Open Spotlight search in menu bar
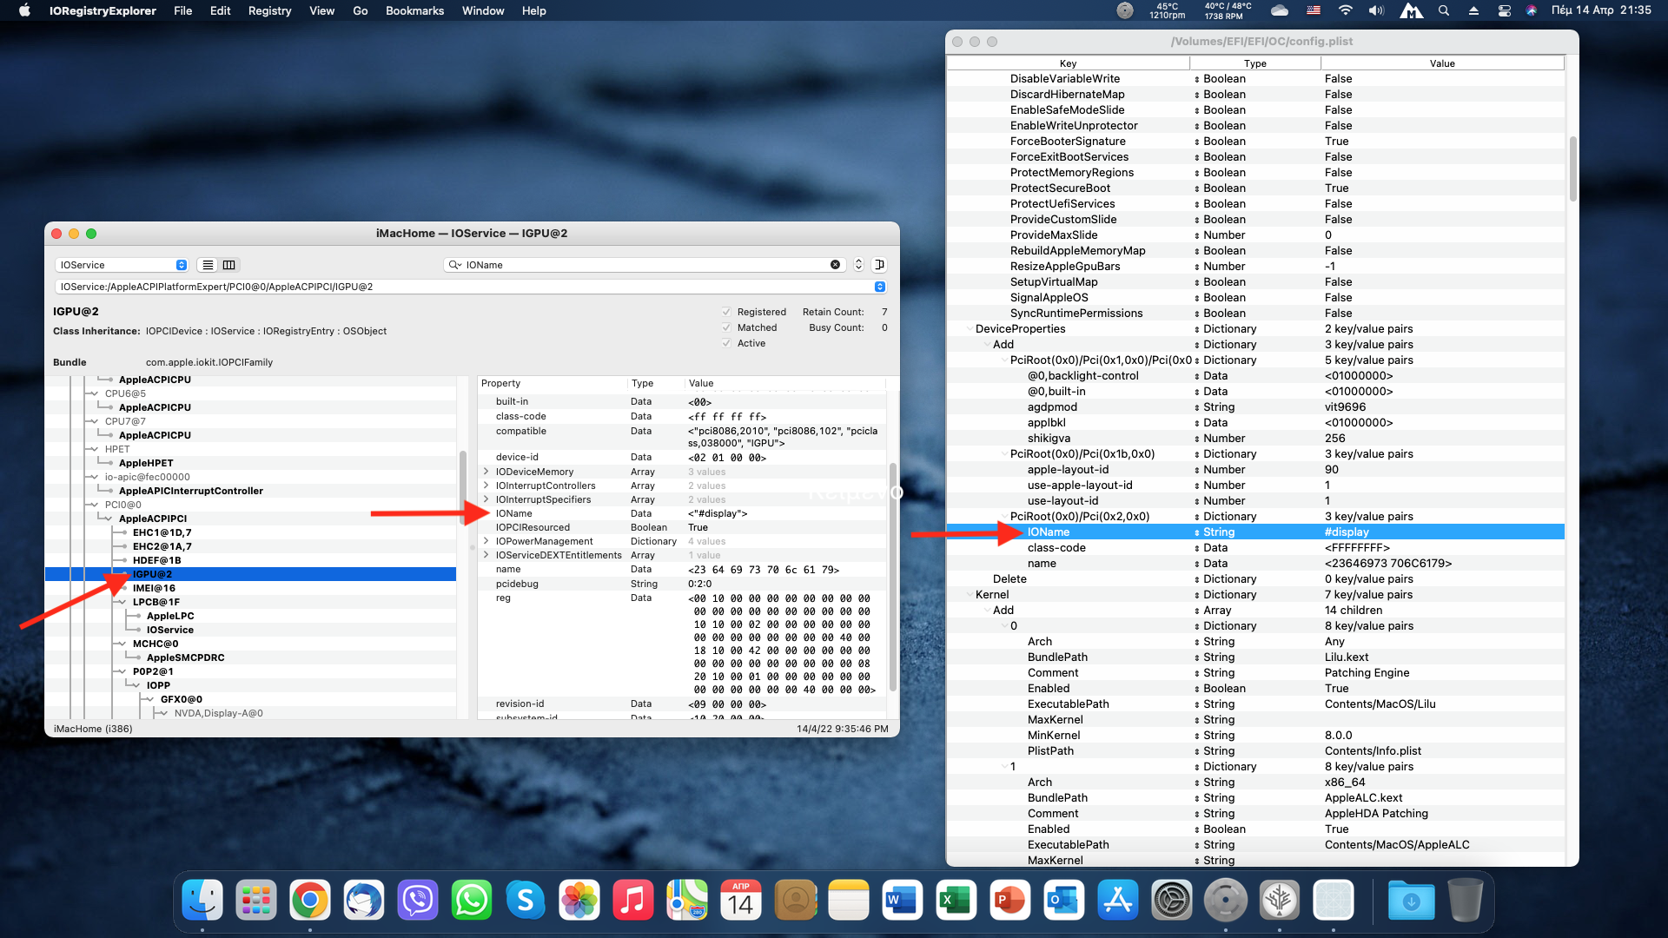1668x938 pixels. (1443, 11)
